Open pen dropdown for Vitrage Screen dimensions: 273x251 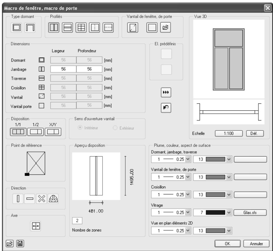pyautogui.click(x=188, y=213)
